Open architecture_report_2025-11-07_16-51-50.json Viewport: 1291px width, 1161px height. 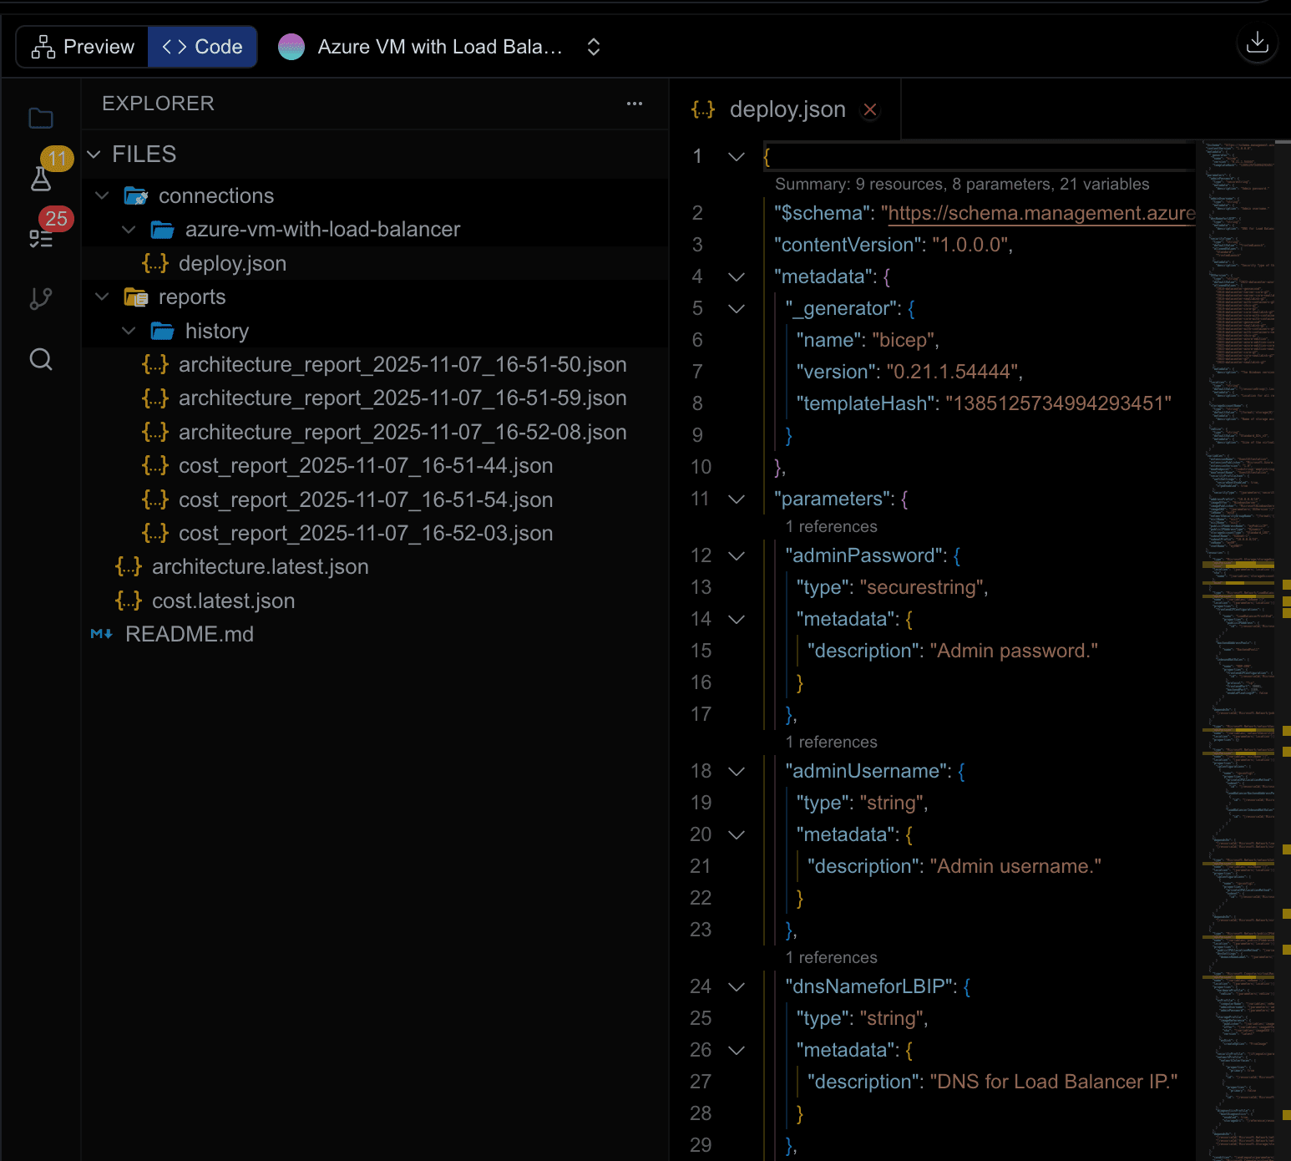375,364
